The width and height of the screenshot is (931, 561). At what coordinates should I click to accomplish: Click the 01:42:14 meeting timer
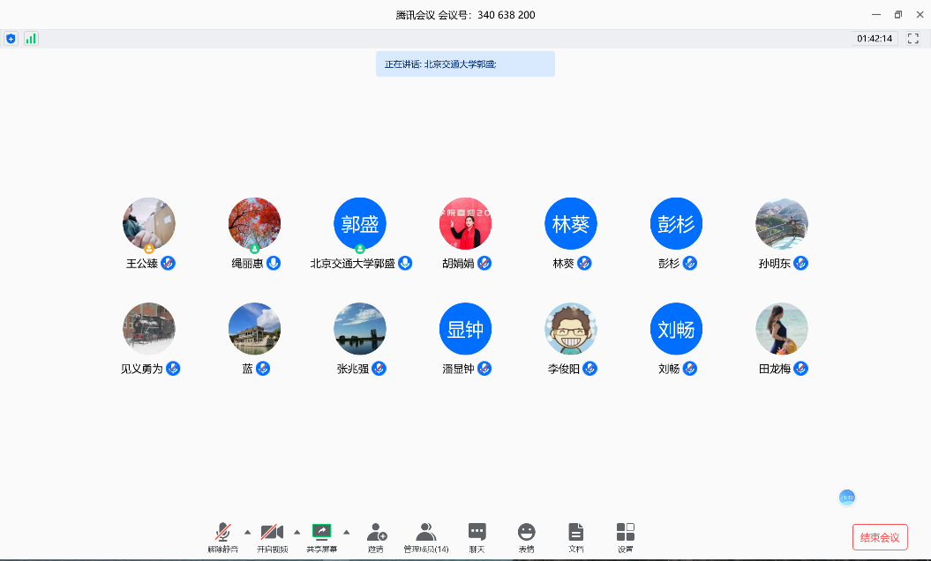874,39
